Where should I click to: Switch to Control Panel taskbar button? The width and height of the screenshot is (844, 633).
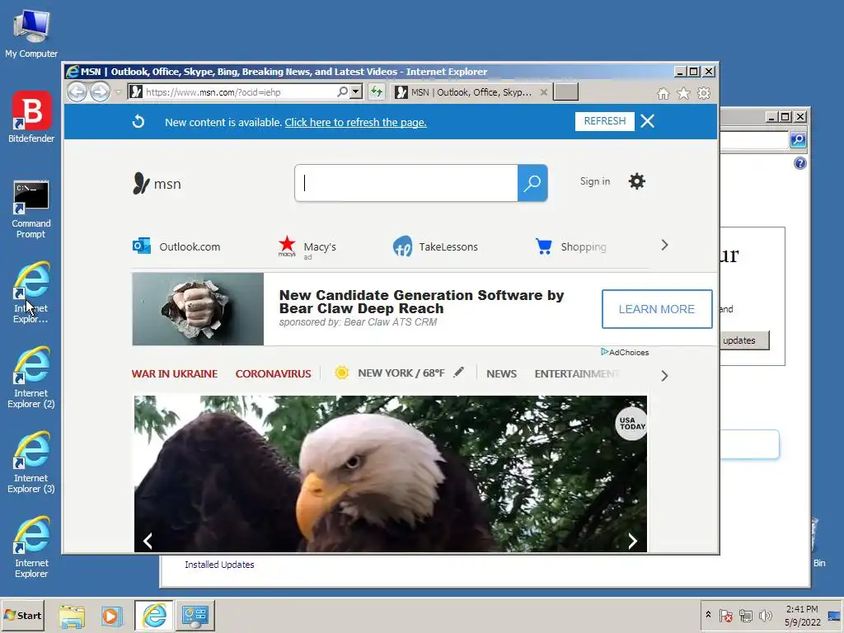coord(195,615)
